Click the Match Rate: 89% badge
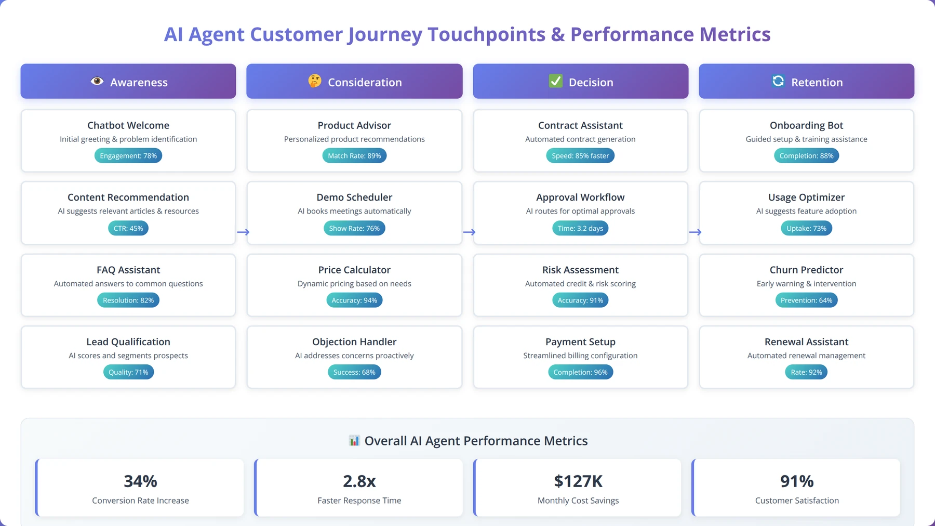 pos(354,156)
